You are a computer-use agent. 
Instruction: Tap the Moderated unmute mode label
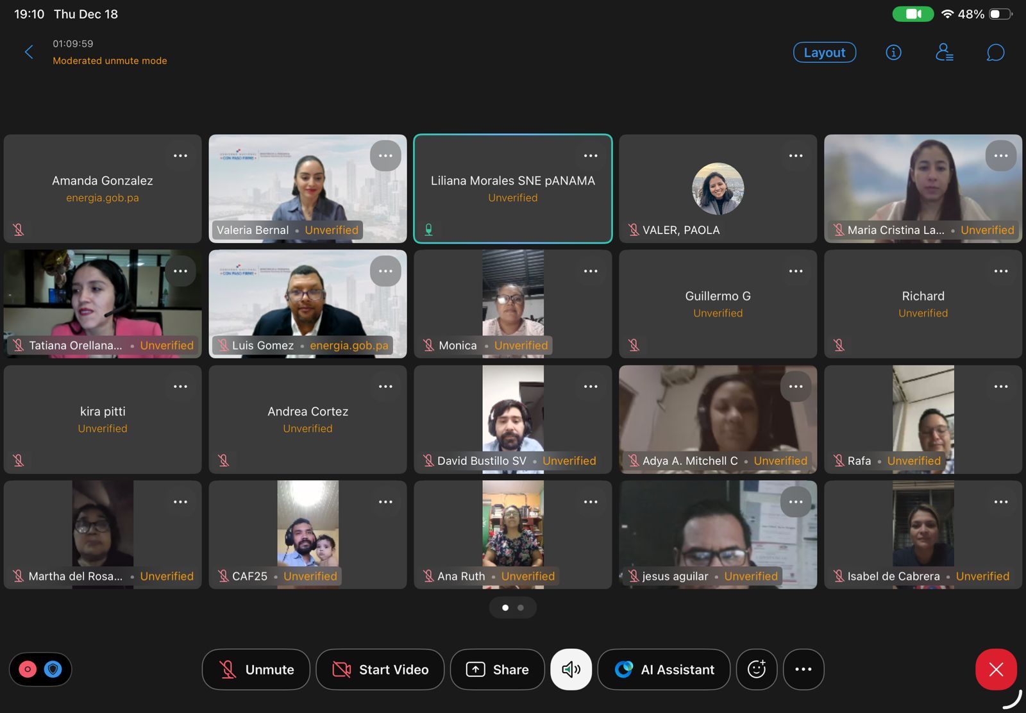[110, 61]
